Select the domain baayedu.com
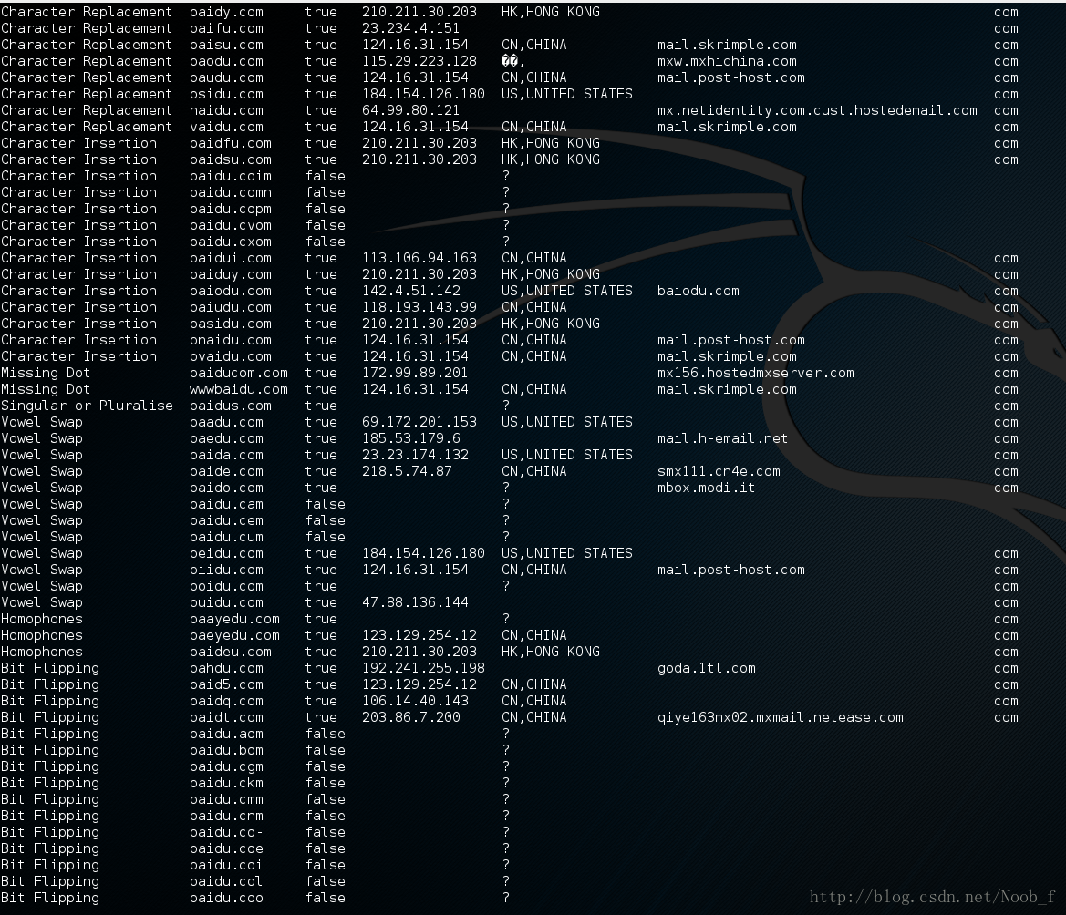This screenshot has height=915, width=1066. [x=234, y=619]
